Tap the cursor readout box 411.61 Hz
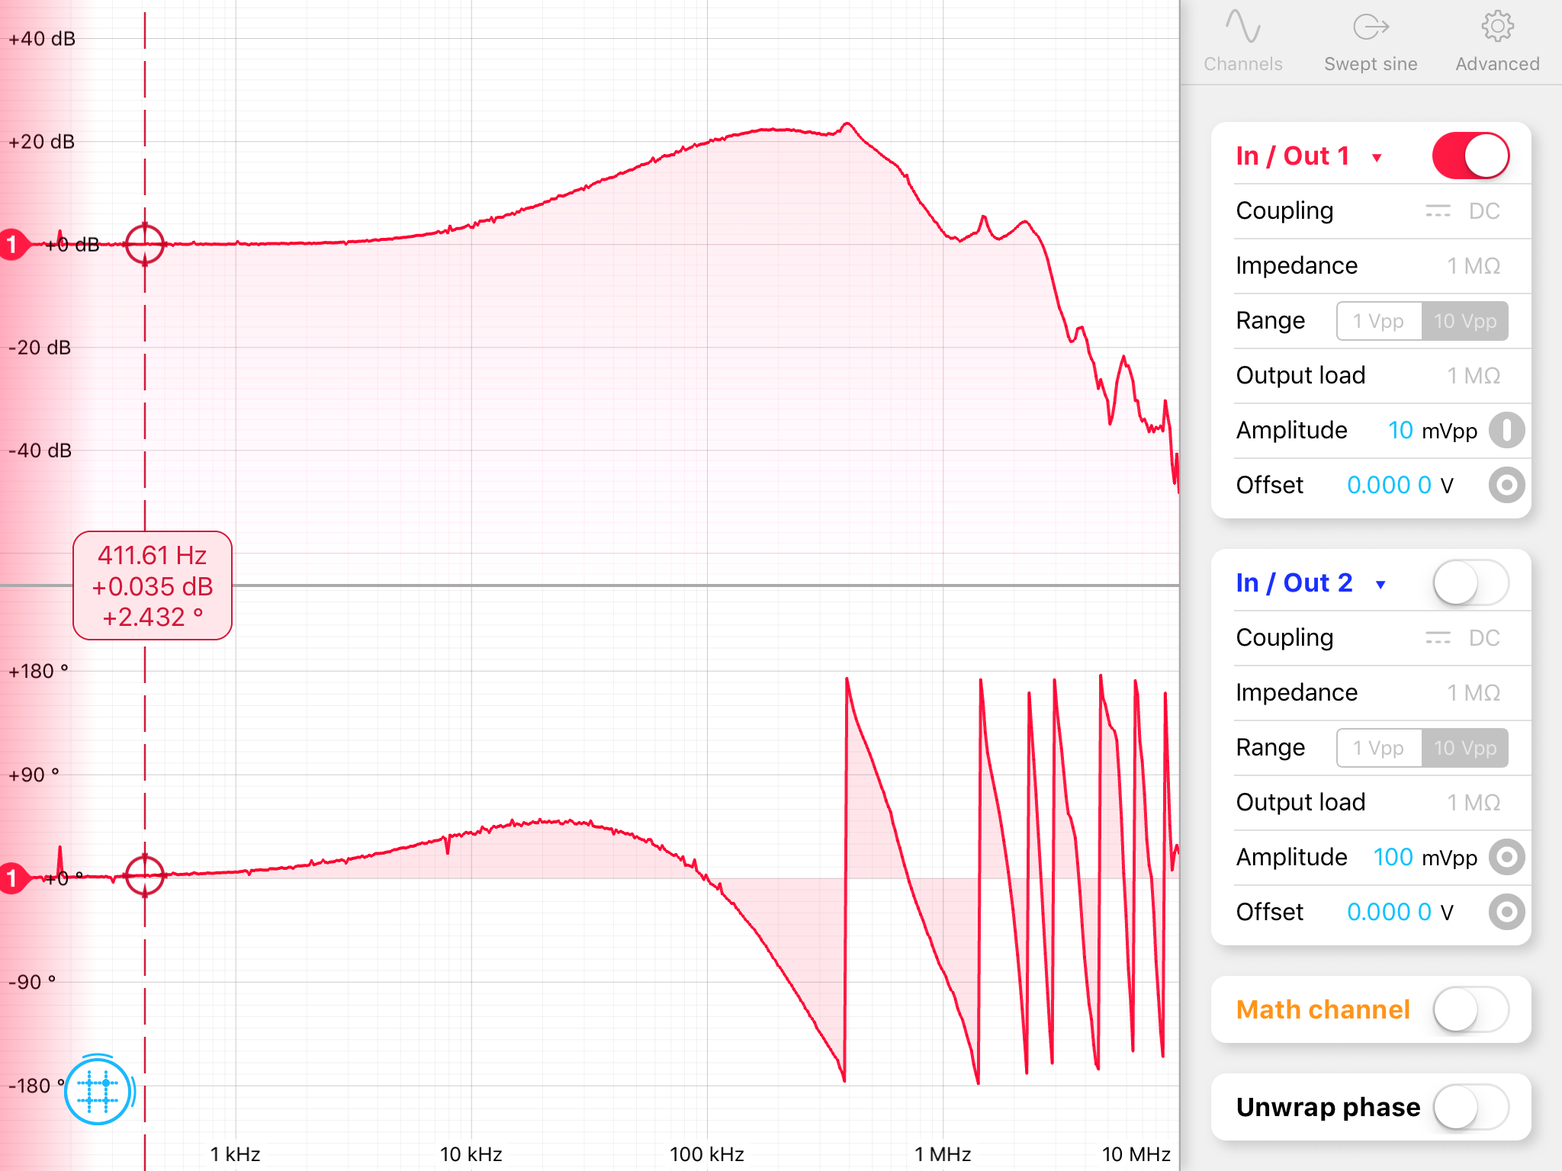Viewport: 1562px width, 1171px height. pos(153,585)
